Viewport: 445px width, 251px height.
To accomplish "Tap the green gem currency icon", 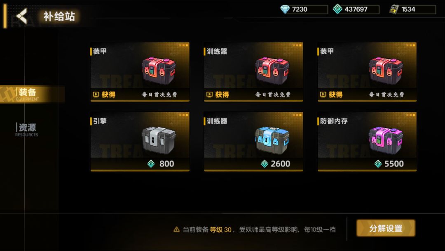I will click(x=337, y=9).
